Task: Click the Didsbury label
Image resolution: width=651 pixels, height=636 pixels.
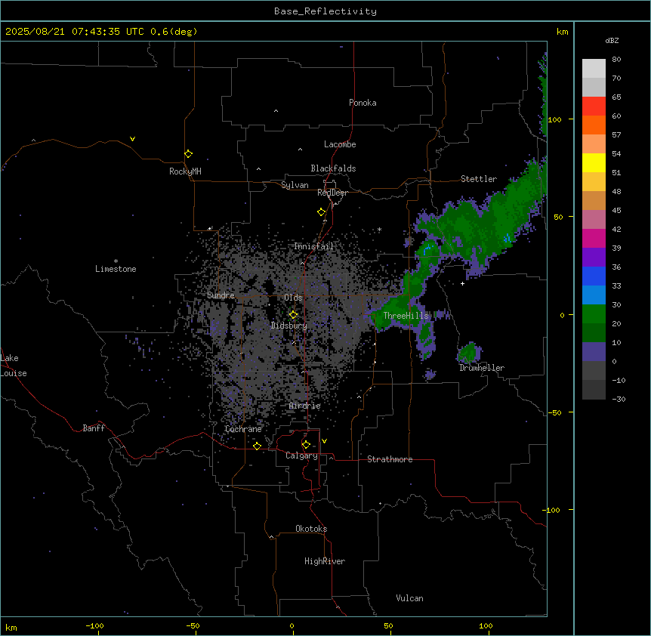Action: click(289, 326)
